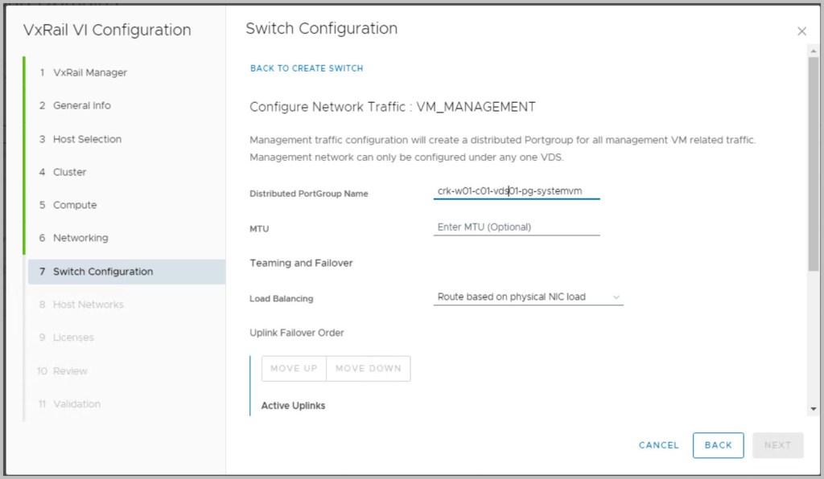
Task: Open the Networking step
Action: 80,238
